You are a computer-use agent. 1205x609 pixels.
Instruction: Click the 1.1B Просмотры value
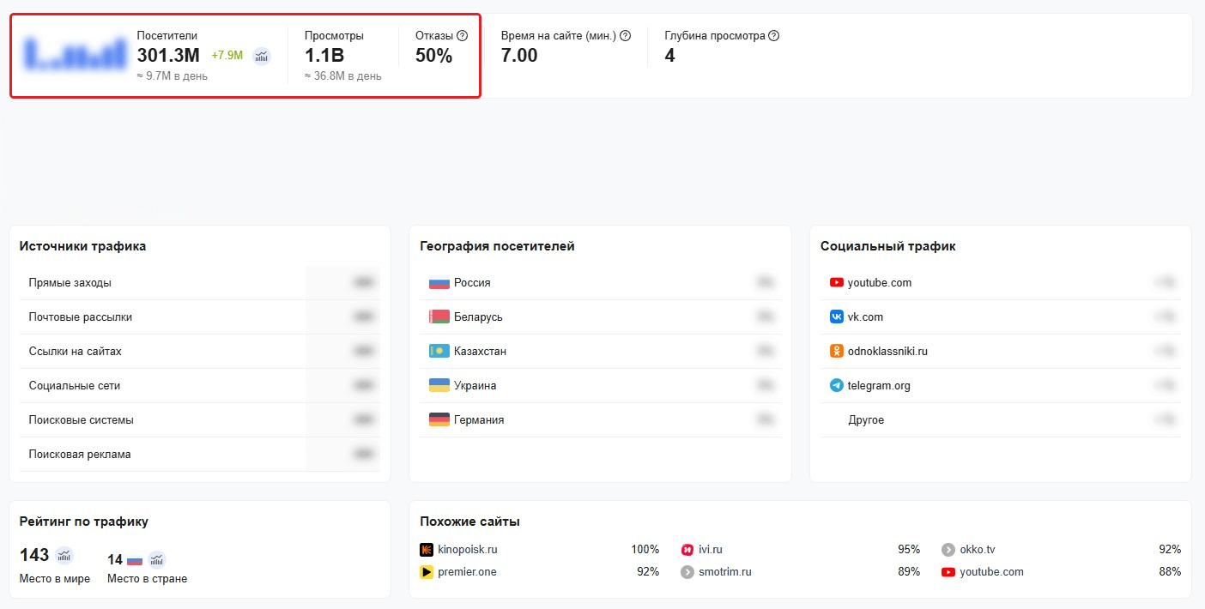(x=324, y=56)
